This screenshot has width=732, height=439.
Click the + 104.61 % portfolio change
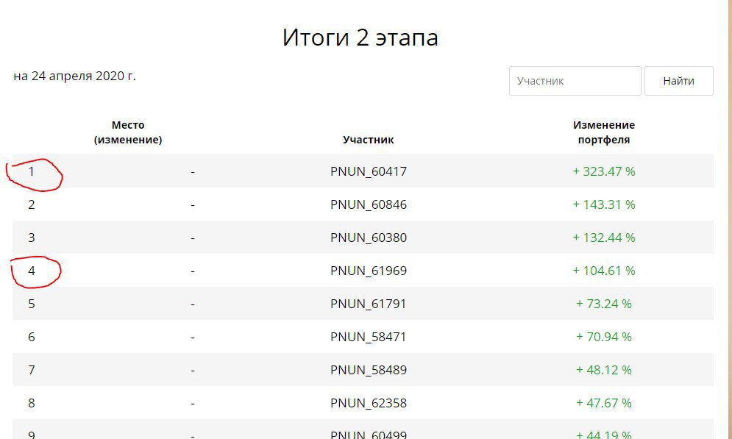point(603,271)
